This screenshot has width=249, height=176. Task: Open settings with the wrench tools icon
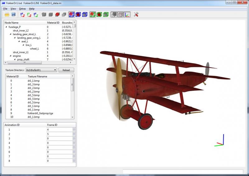click(136, 14)
